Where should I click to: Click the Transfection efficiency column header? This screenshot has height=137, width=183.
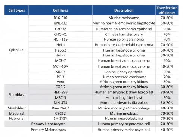point(167,10)
